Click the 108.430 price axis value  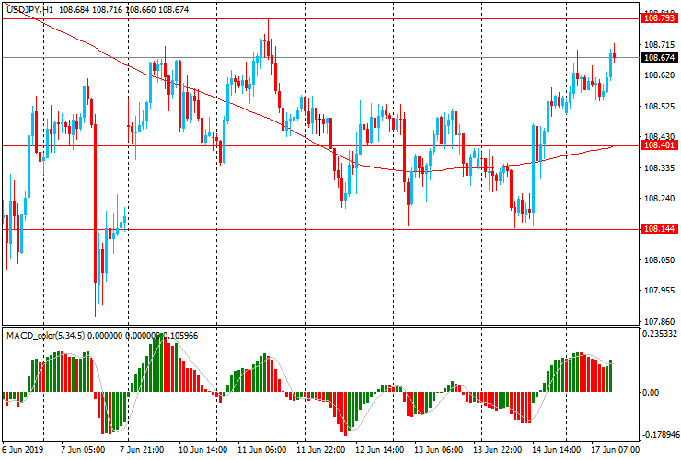click(x=659, y=137)
